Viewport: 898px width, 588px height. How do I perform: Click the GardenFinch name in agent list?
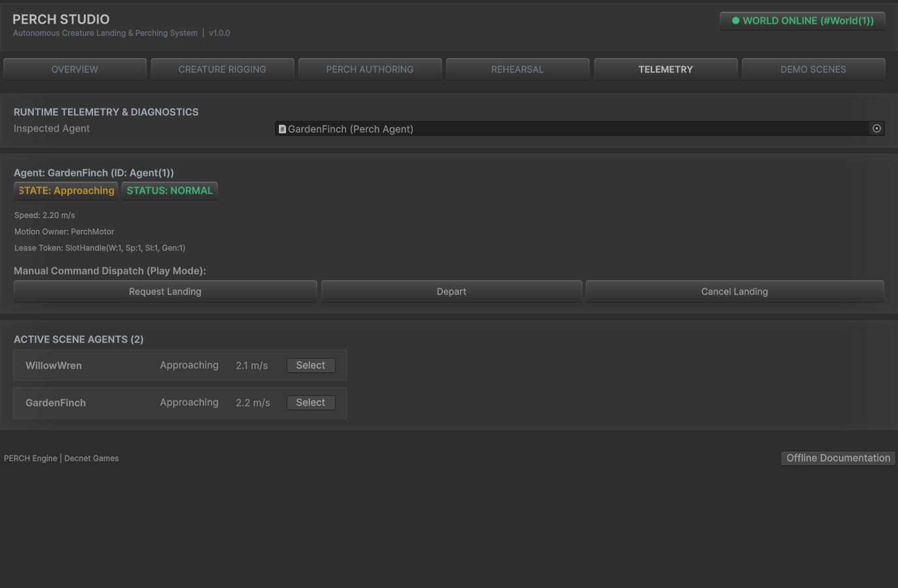click(x=56, y=402)
